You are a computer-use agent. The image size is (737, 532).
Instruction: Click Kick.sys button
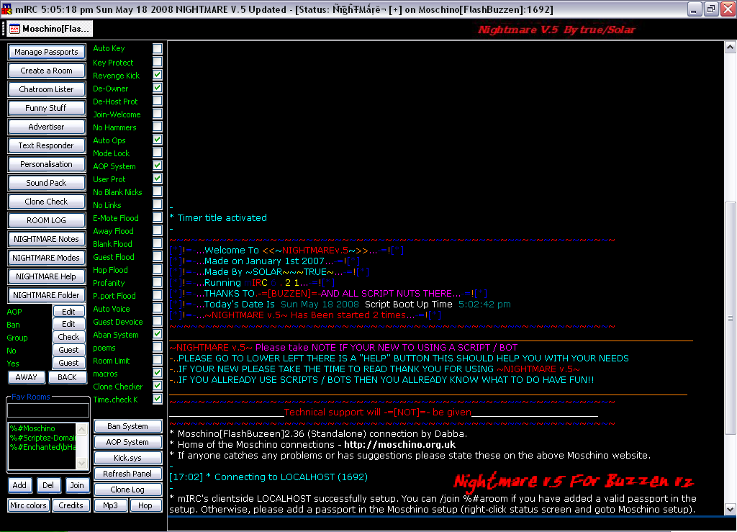click(x=128, y=458)
